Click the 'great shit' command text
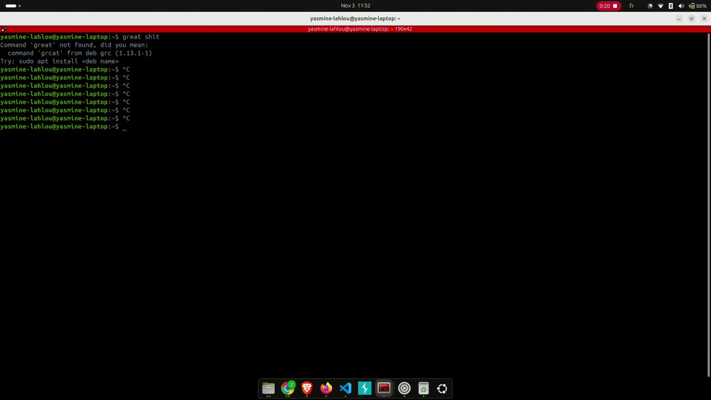The height and width of the screenshot is (400, 711). (x=141, y=37)
